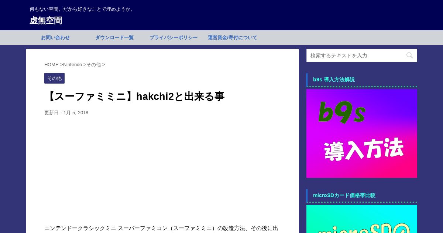This screenshot has width=443, height=233.
Task: Open その他 breadcrumb link
Action: point(93,65)
